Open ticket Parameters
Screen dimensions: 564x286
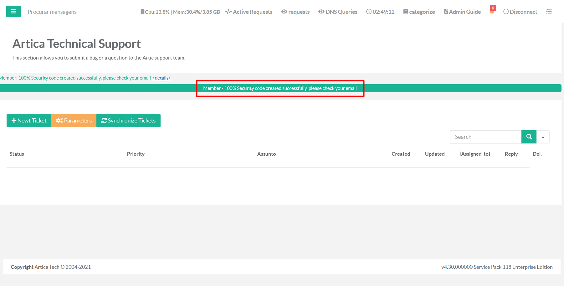tap(74, 121)
